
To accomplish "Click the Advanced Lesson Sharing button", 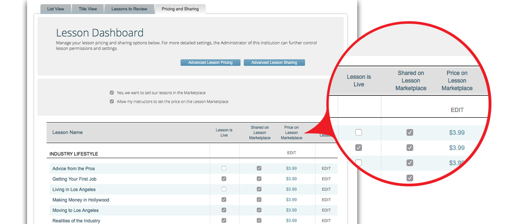I will coord(274,63).
